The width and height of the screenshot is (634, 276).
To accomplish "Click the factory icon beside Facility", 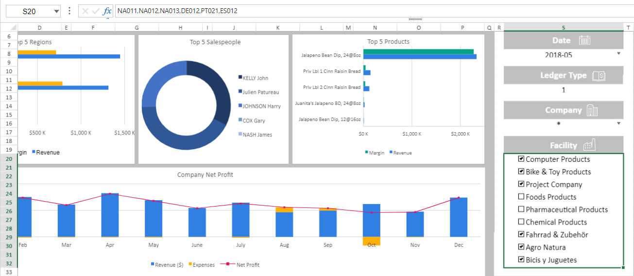I will click(x=589, y=145).
